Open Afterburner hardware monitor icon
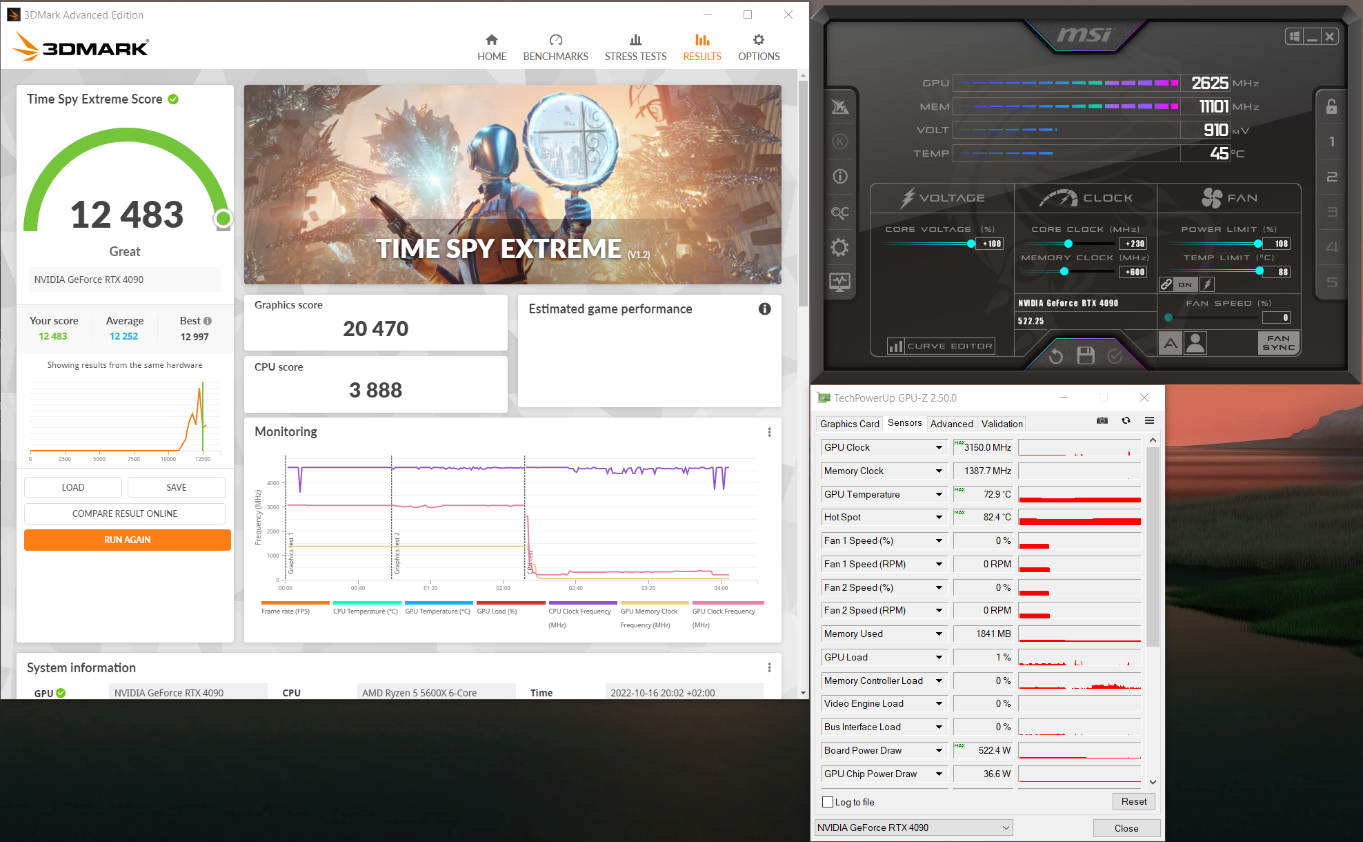 point(839,282)
